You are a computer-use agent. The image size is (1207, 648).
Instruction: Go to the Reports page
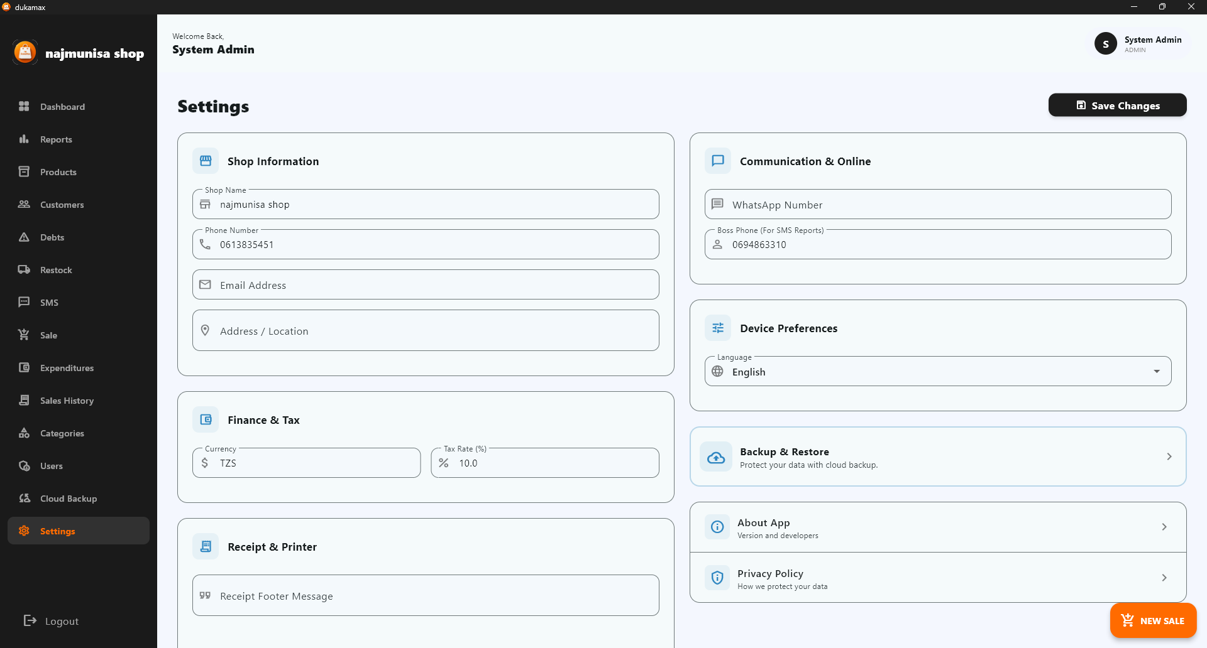point(79,139)
